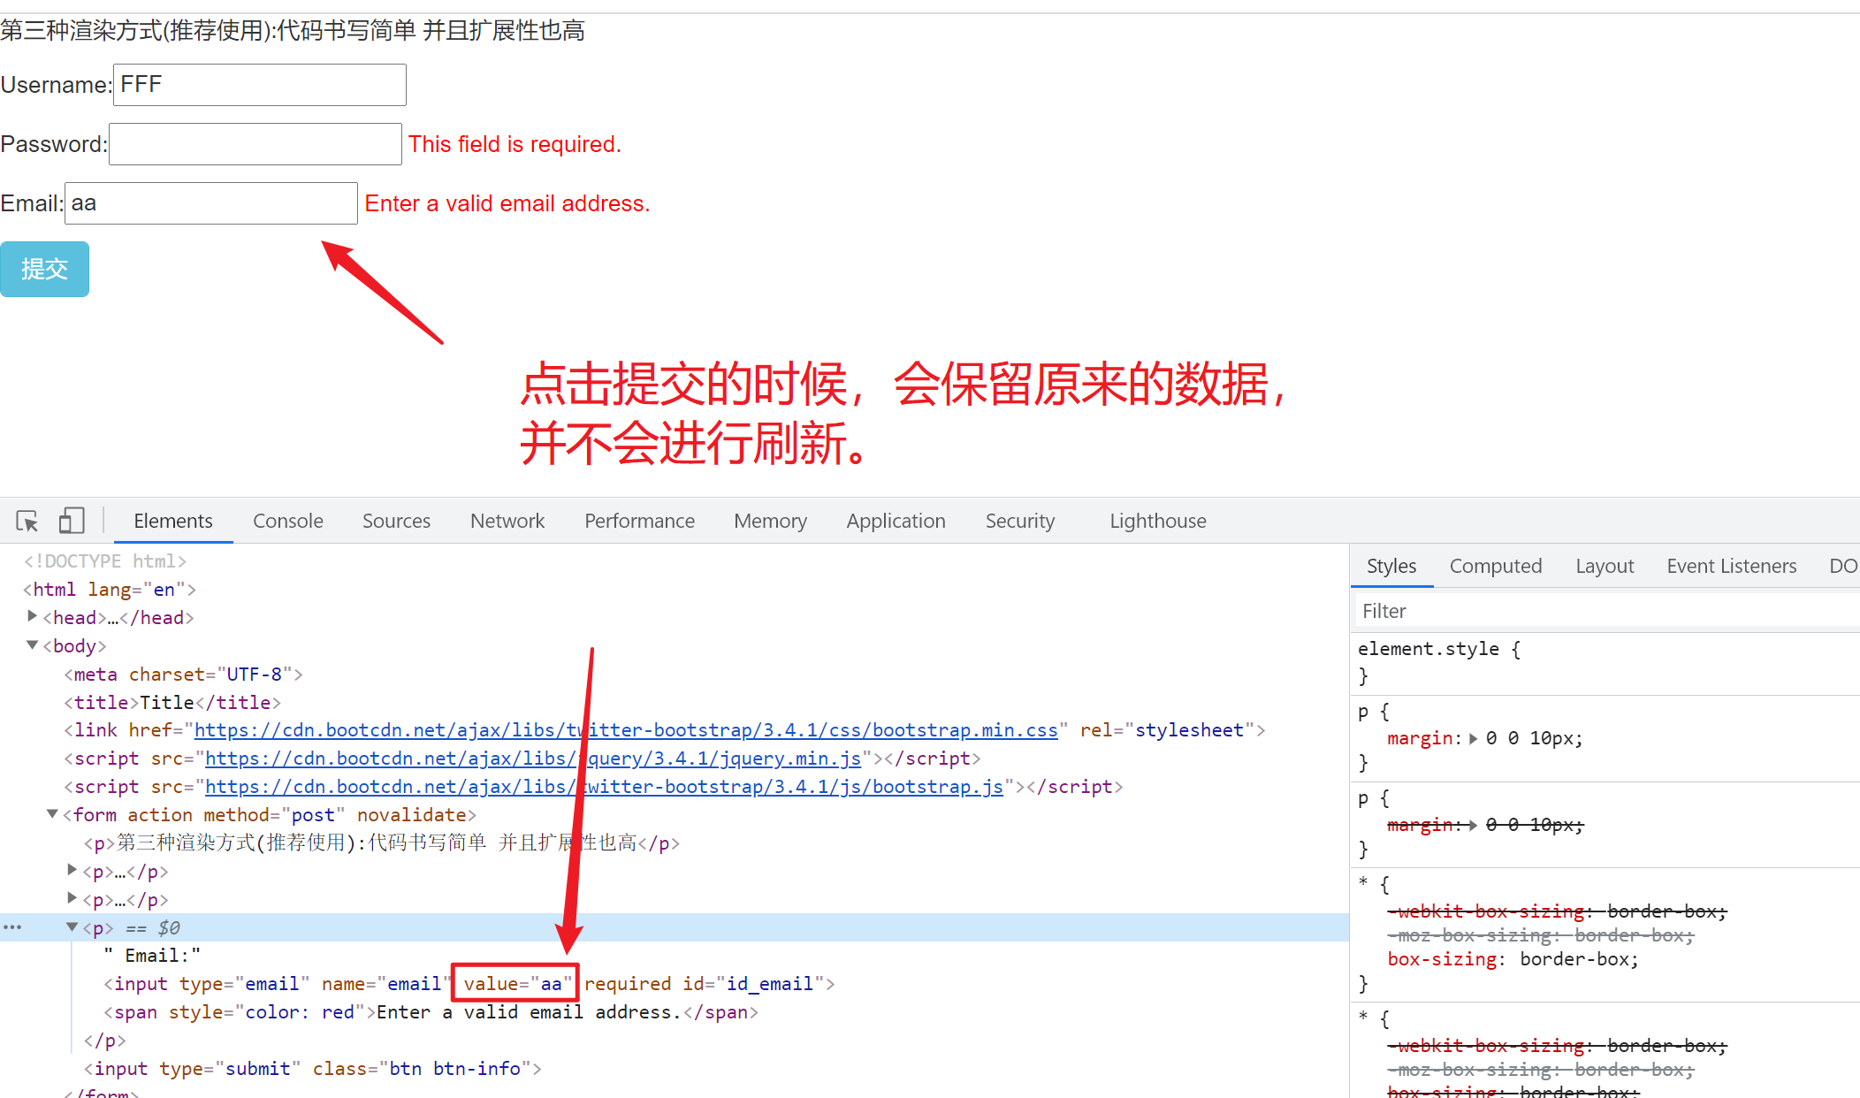Click the blue 提交 submit button
The height and width of the screenshot is (1098, 1860).
point(44,269)
